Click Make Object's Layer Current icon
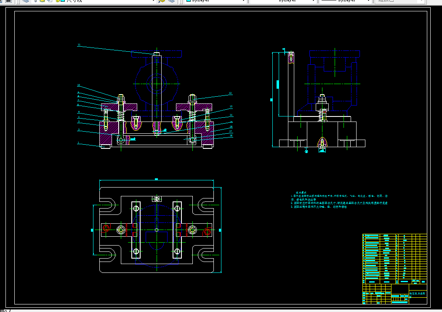The image size is (442, 312). click(x=162, y=1)
